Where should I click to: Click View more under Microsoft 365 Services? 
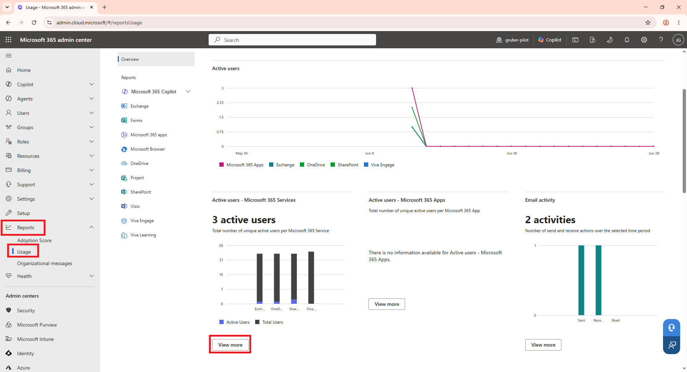click(x=230, y=345)
